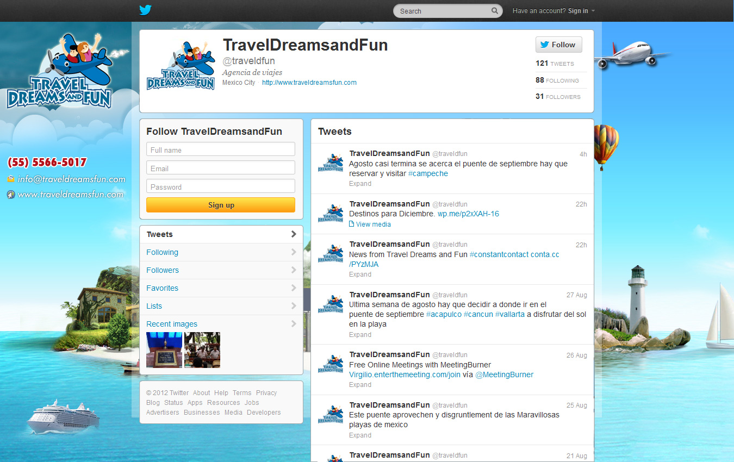Viewport: 734px width, 462px height.
Task: Open the Terms footer link
Action: 242,393
